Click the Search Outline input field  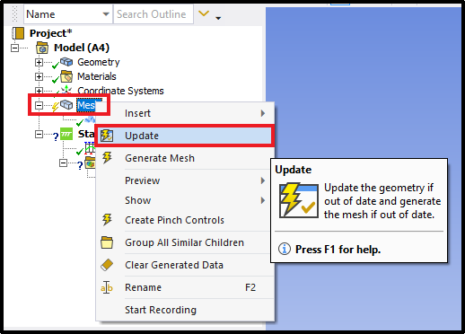(x=154, y=13)
